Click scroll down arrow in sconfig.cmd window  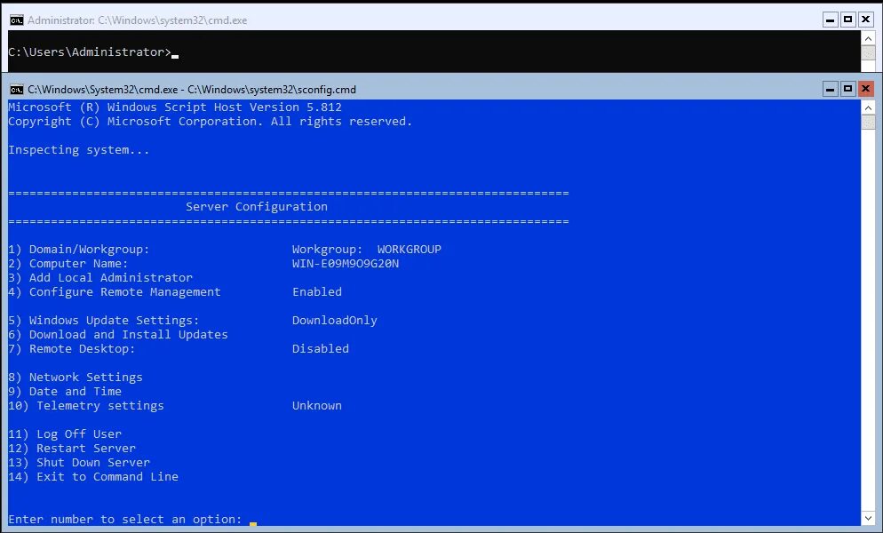point(869,519)
